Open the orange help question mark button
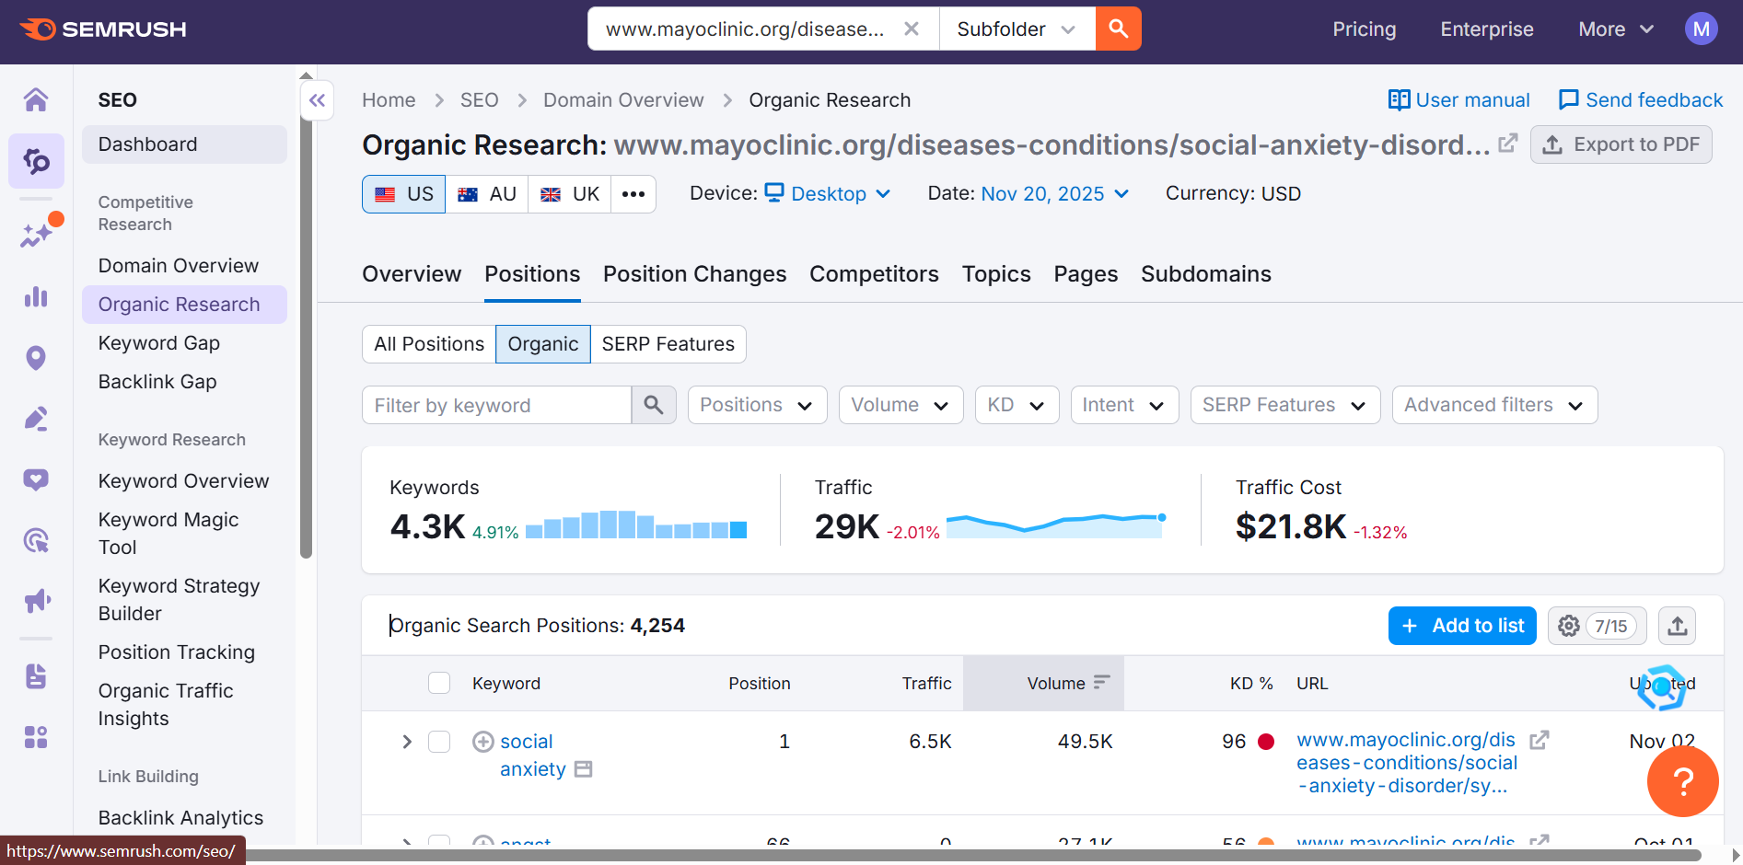Screen dimensions: 1743x865 (1682, 781)
